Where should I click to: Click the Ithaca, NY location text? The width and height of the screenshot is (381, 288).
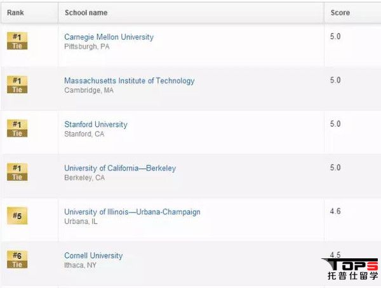click(80, 265)
